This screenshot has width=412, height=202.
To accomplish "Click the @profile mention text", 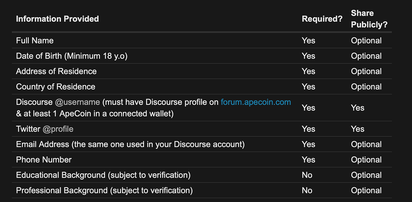I will [58, 129].
